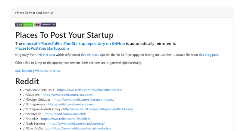241x131 pixels.
Task: Open the first 'this HN post' link
Action: point(46,55)
